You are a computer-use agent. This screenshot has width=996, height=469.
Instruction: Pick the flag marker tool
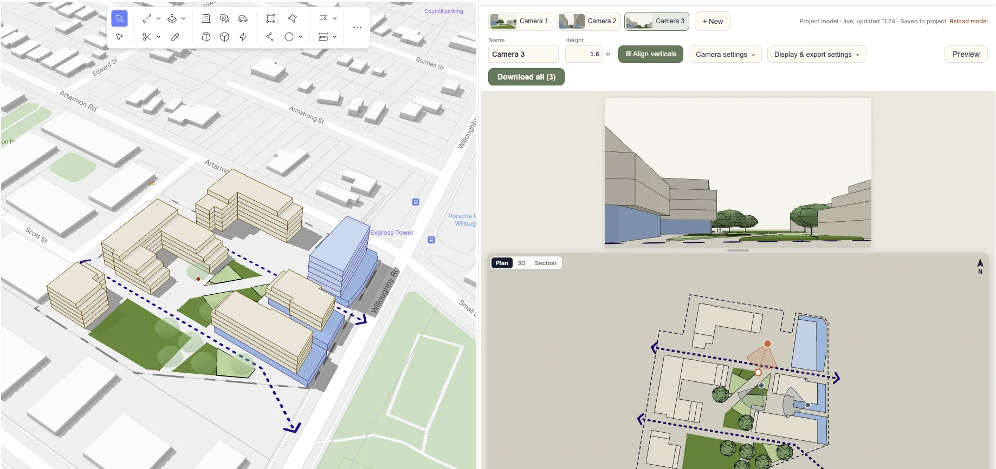[x=323, y=18]
